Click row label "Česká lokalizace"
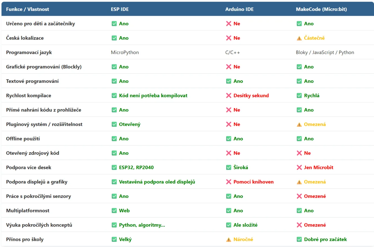 coord(25,38)
